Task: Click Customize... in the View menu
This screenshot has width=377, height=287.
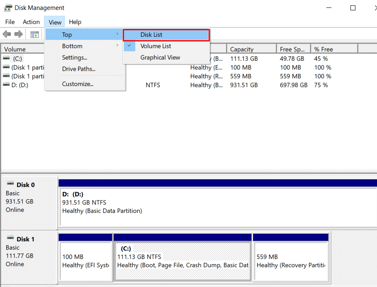Action: (78, 84)
